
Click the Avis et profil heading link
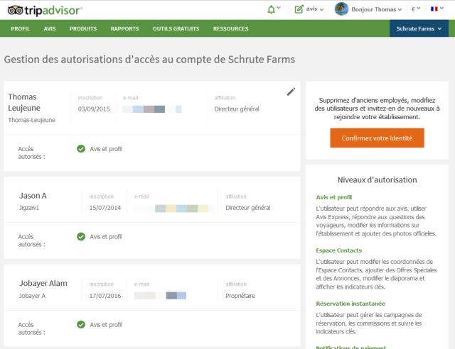point(333,197)
